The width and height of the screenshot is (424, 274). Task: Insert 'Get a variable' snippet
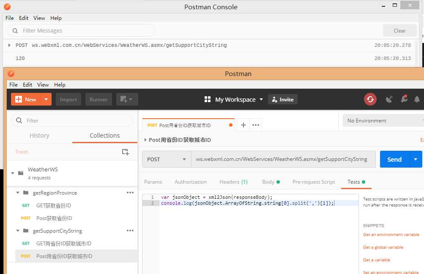tap(377, 260)
